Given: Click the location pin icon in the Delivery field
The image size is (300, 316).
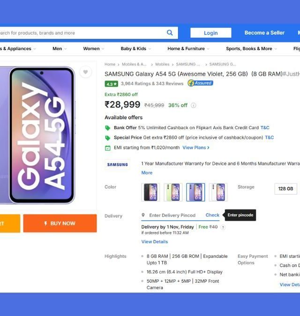Looking at the screenshot, I should [143, 215].
